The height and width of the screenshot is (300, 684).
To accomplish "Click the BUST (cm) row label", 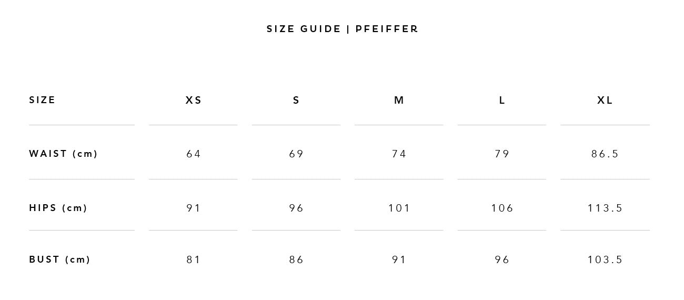I will 60,259.
